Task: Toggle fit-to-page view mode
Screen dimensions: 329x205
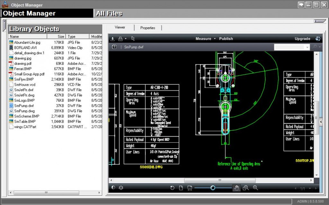Action: (181, 188)
